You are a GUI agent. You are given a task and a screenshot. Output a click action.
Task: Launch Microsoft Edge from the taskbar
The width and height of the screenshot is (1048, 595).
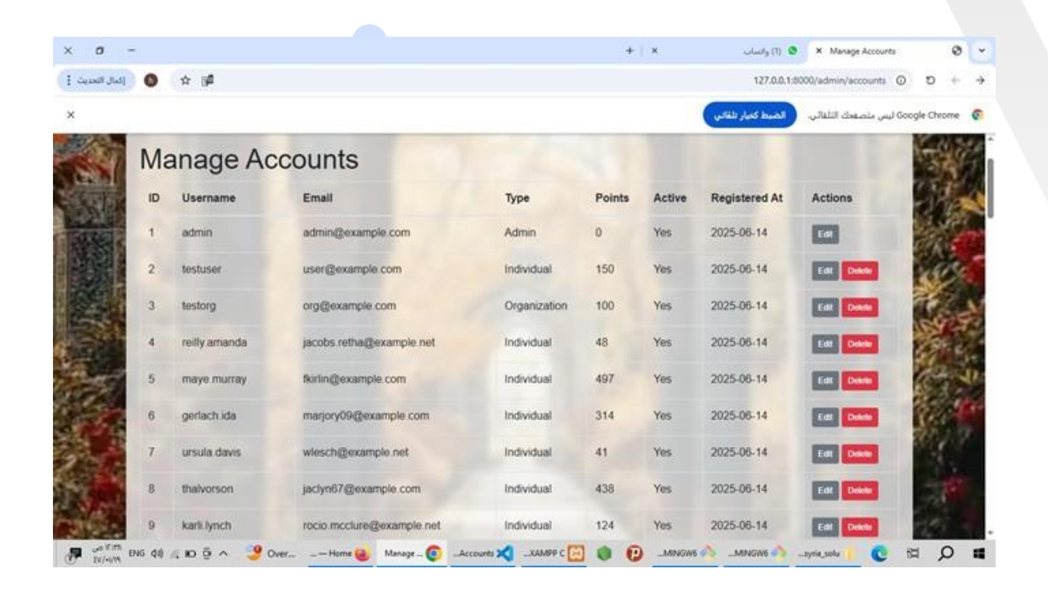click(x=879, y=553)
